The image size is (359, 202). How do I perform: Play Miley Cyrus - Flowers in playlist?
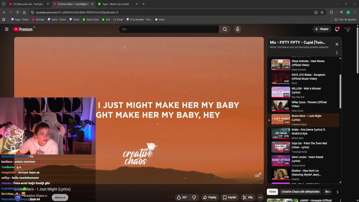click(x=305, y=106)
